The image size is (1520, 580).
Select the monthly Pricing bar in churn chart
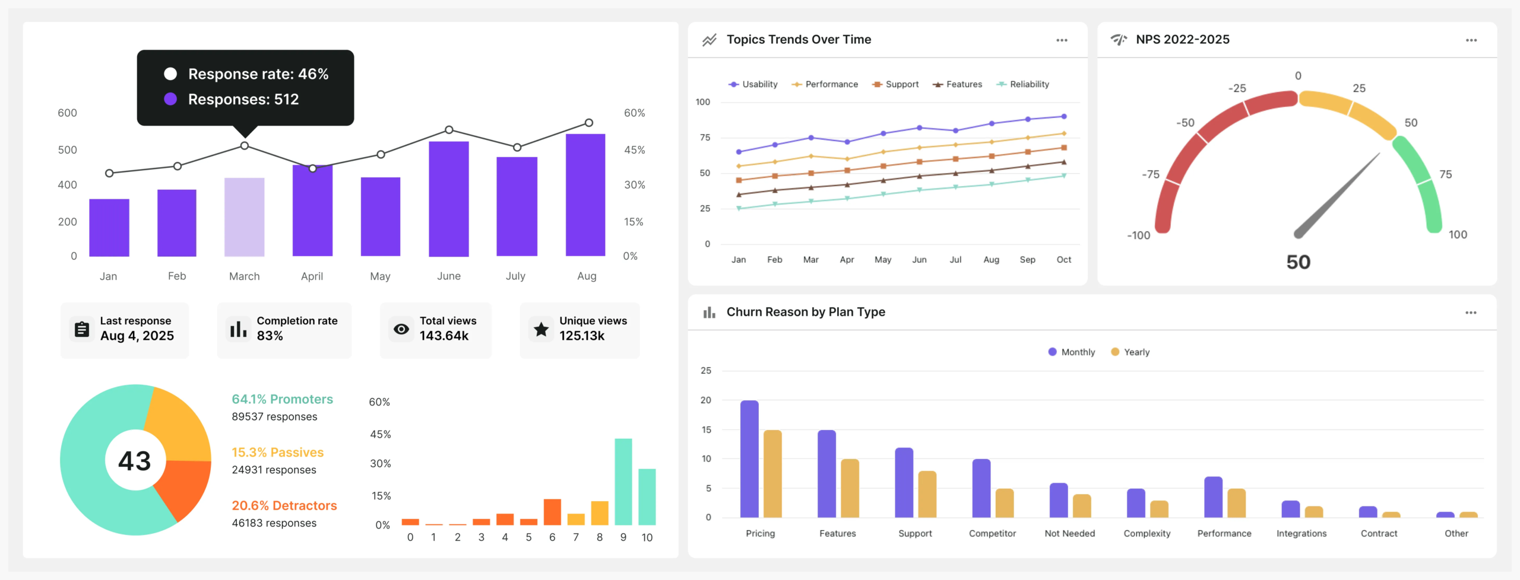(x=749, y=458)
